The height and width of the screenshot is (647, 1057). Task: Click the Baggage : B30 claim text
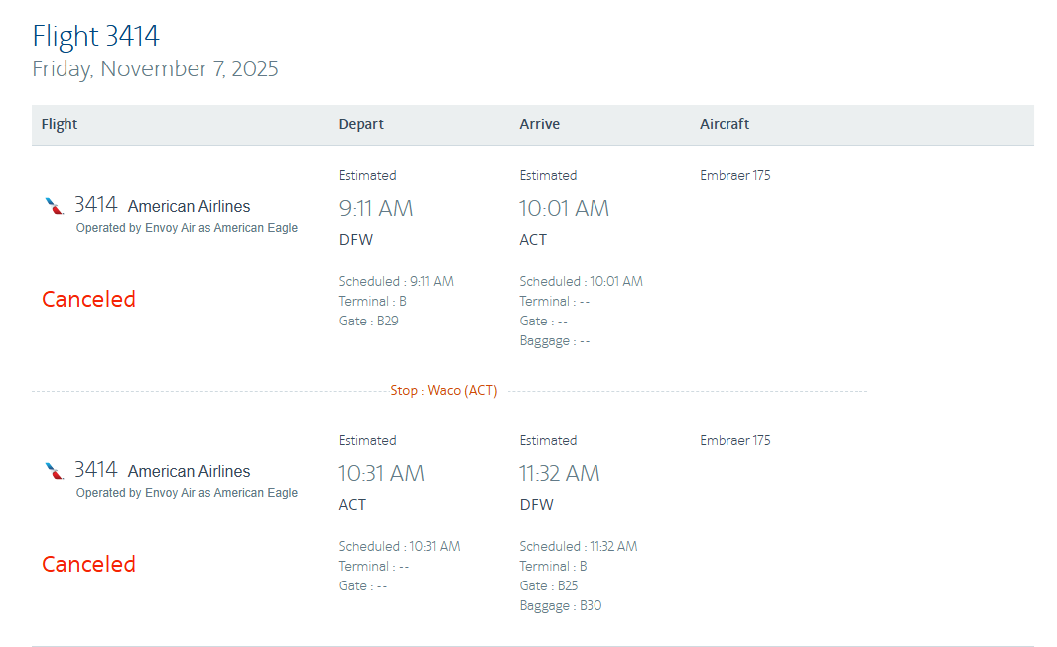(x=560, y=605)
